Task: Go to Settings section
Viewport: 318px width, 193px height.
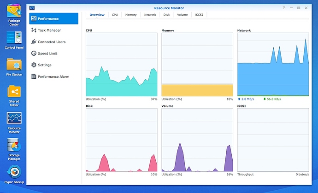Action: pyautogui.click(x=54, y=65)
